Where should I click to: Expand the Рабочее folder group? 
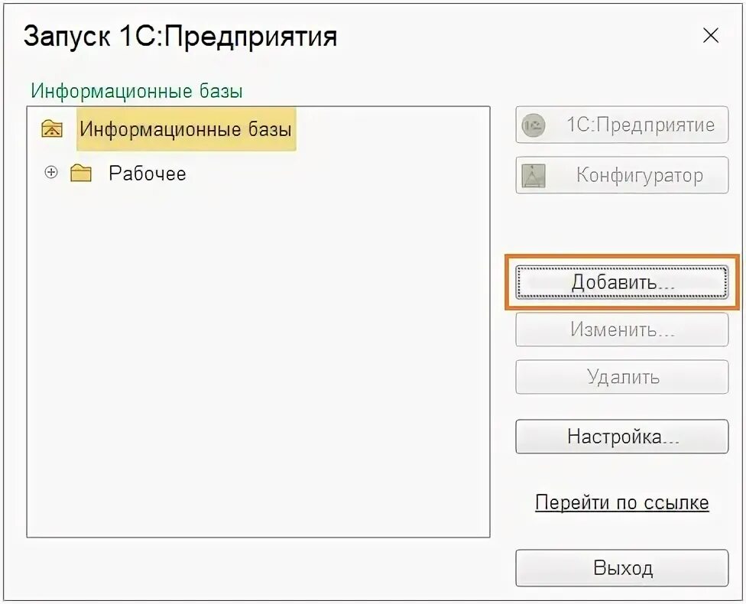[51, 173]
